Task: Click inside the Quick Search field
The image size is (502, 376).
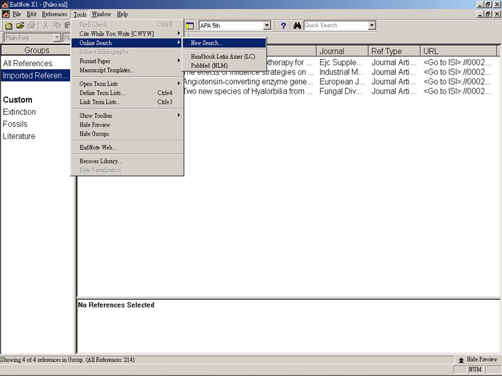Action: pyautogui.click(x=336, y=26)
